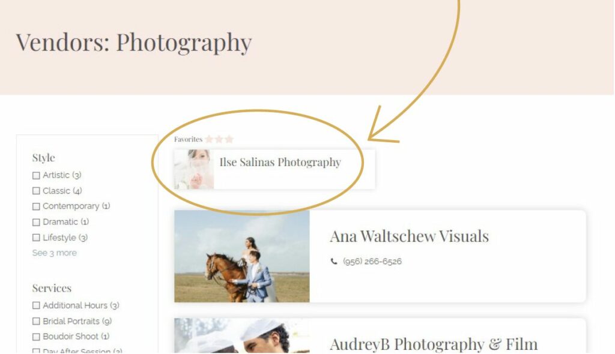Click the phone icon beside (956) 266-6526
Image resolution: width=615 pixels, height=354 pixels.
tap(334, 262)
